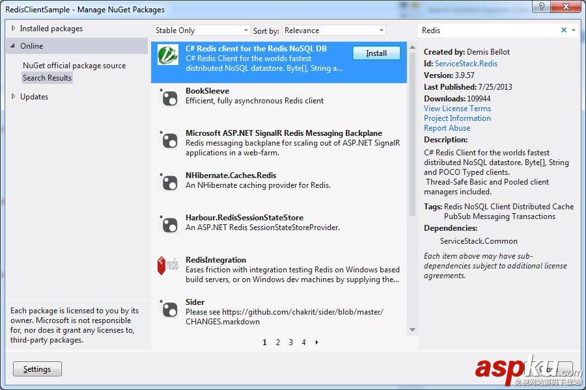This screenshot has width=586, height=390.
Task: Open the Settings button
Action: click(x=37, y=369)
